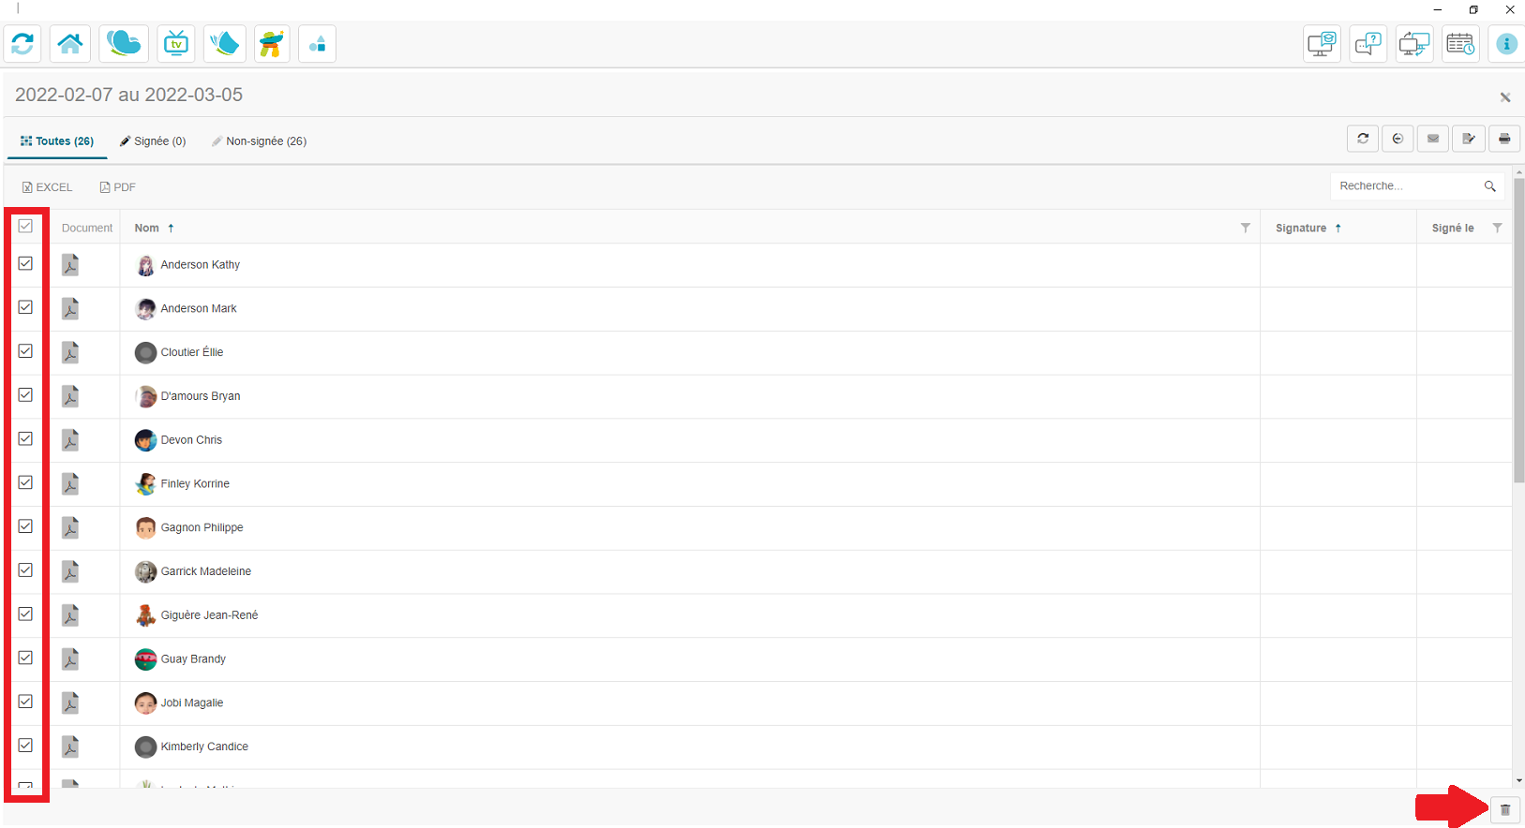
Task: Open the Nom column filter
Action: (1246, 228)
